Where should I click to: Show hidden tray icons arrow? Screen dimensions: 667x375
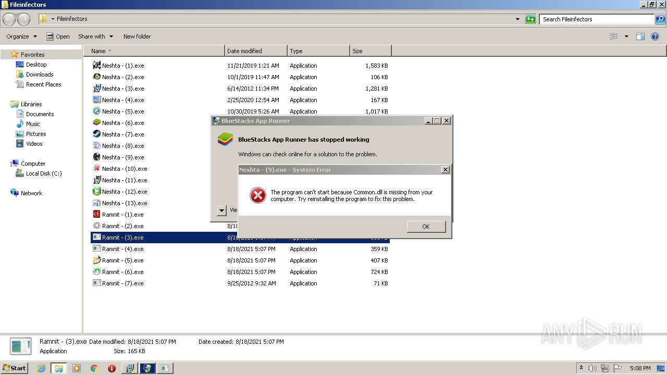(x=581, y=368)
